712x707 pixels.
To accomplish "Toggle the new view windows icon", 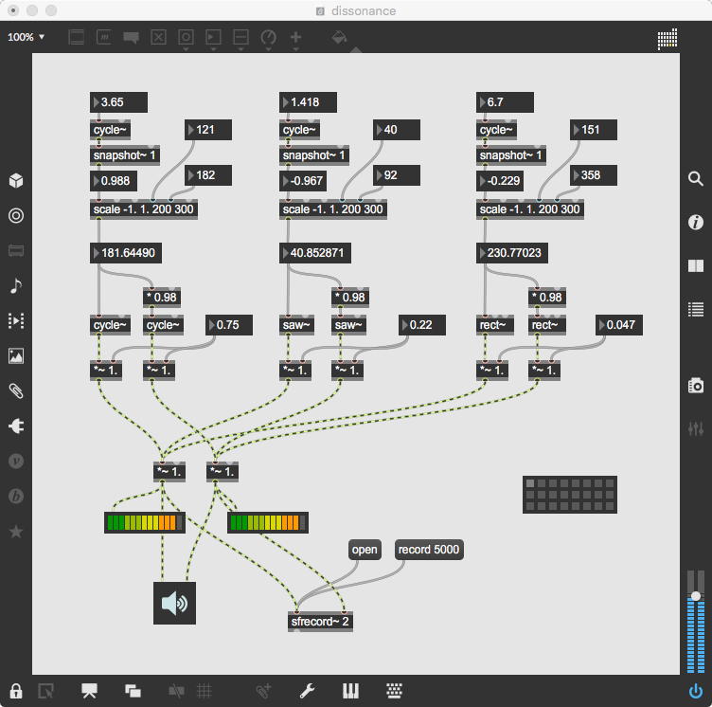I will tap(133, 691).
